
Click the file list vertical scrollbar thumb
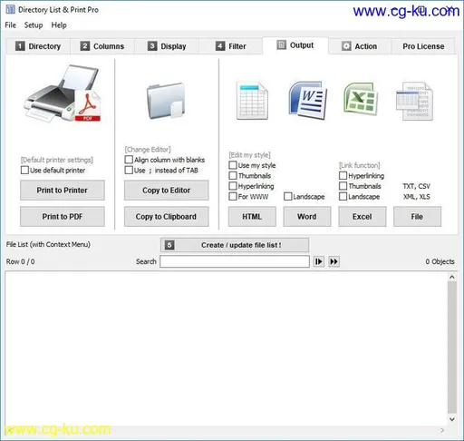[x=452, y=348]
